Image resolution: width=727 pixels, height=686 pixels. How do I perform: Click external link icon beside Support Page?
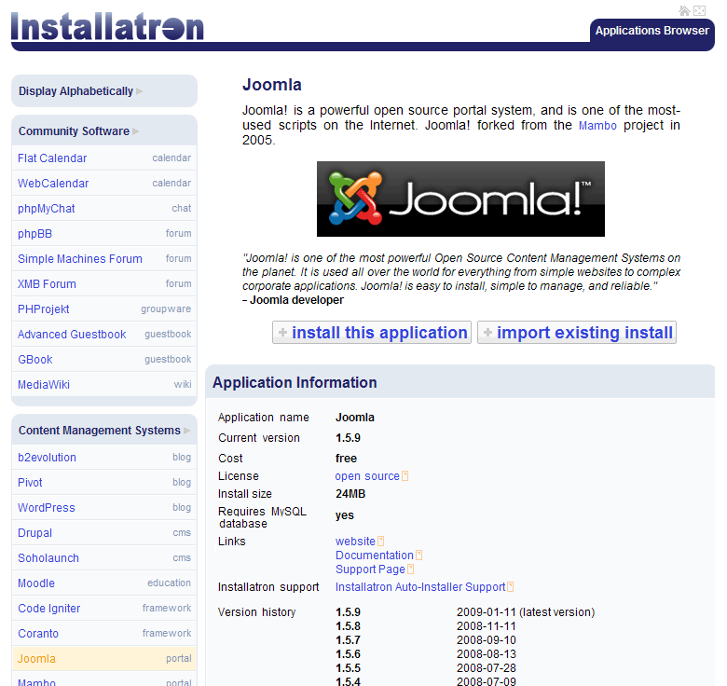point(411,569)
